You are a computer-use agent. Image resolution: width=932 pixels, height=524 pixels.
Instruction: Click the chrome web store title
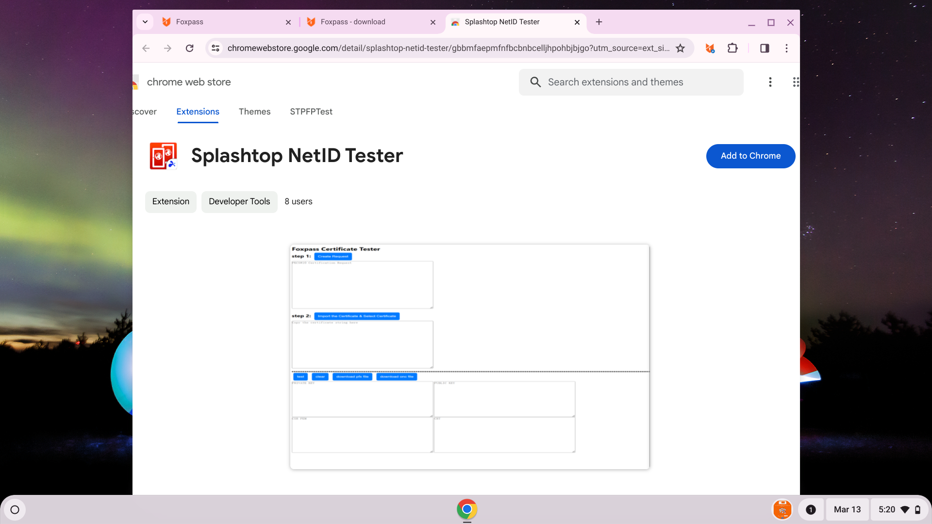click(189, 82)
